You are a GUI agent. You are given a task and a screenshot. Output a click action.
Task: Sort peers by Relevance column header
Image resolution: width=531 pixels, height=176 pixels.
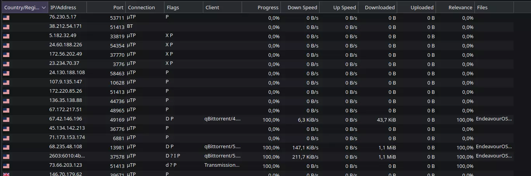point(455,7)
